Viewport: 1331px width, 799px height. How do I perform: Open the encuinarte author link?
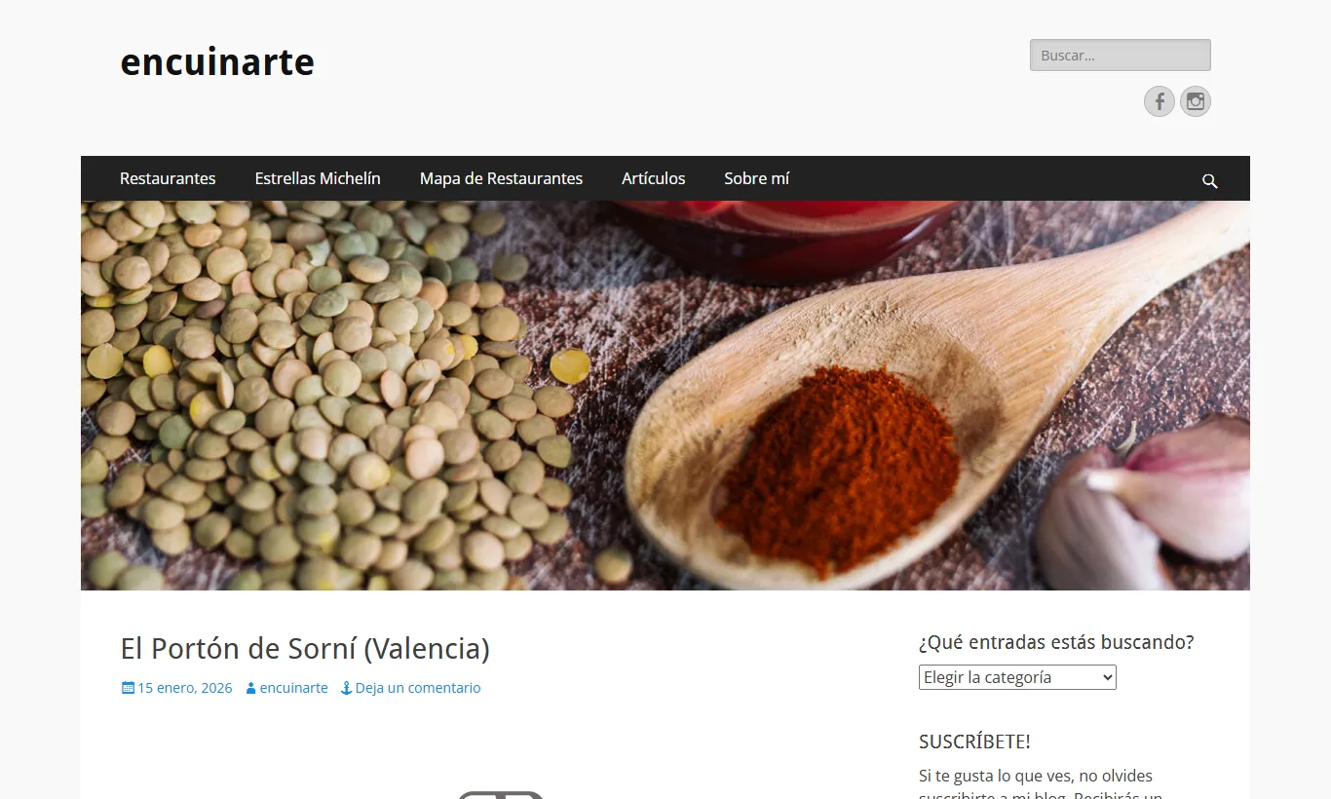point(293,688)
